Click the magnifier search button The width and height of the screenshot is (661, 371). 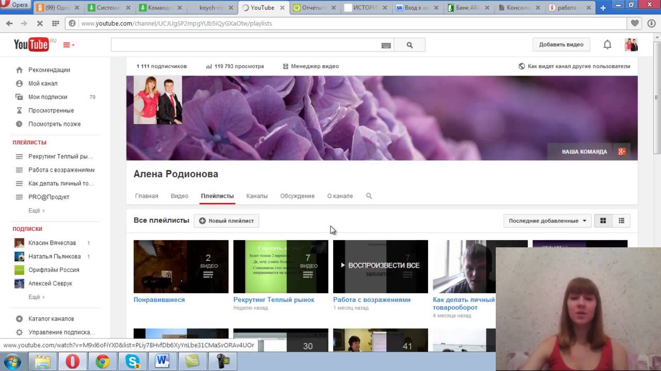click(410, 45)
